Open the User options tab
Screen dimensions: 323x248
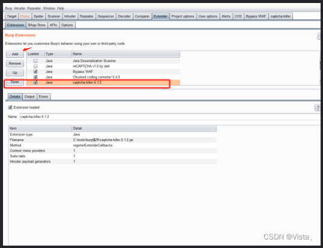[x=208, y=16]
